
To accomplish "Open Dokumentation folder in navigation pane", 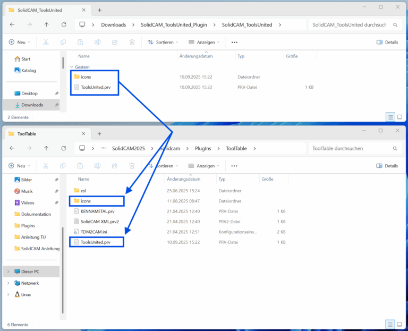I will point(36,214).
